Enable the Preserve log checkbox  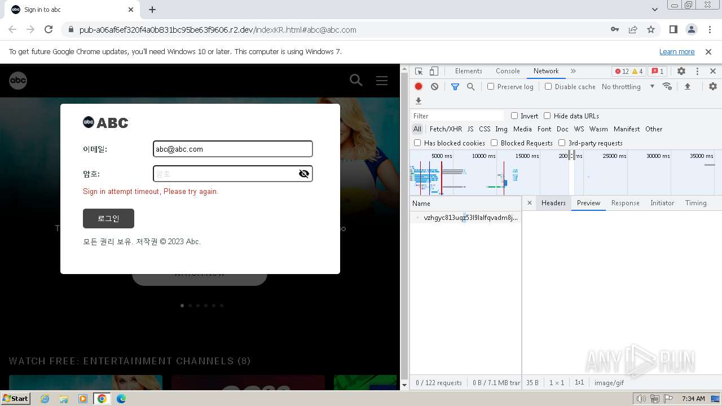[x=491, y=86]
